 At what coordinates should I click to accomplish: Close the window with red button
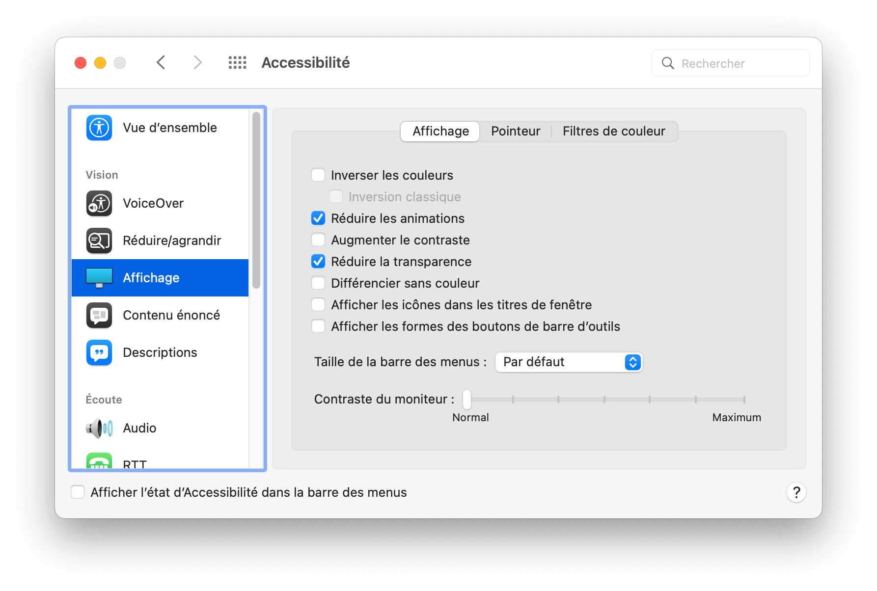(81, 63)
